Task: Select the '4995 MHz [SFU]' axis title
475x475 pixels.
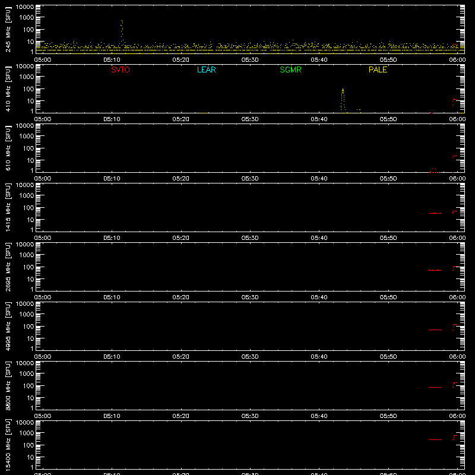Action: [x=8, y=326]
